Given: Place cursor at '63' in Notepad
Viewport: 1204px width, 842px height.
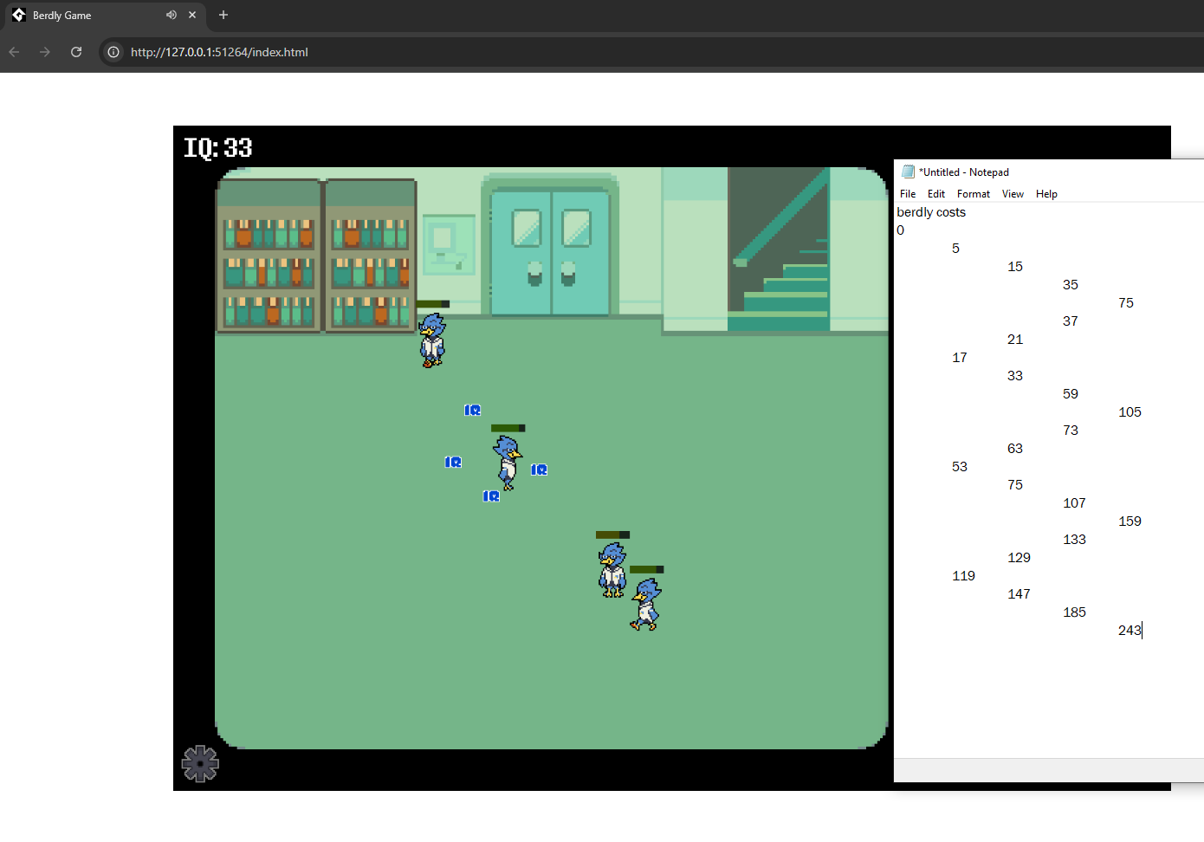Looking at the screenshot, I should (1015, 449).
